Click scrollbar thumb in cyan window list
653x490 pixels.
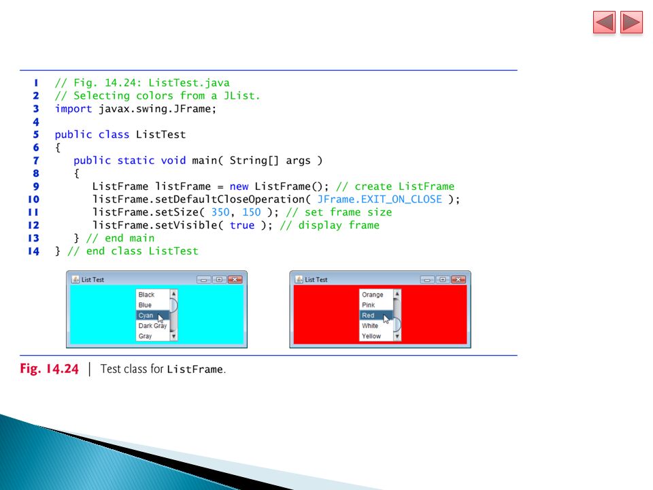tap(173, 306)
